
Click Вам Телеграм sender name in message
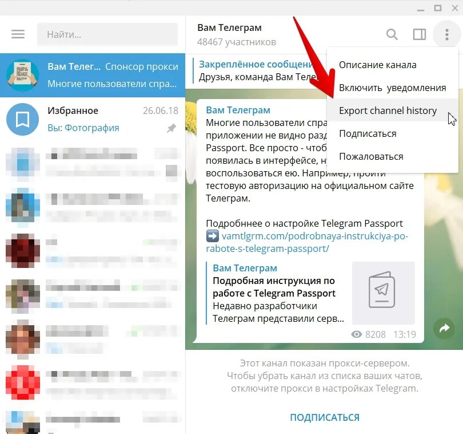click(x=238, y=110)
